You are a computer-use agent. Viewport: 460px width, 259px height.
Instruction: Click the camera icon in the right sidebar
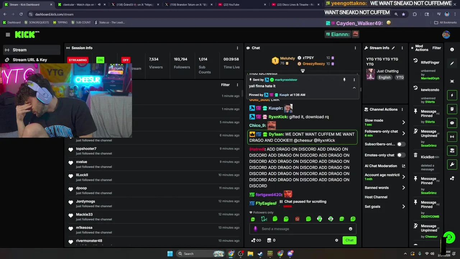452,150
